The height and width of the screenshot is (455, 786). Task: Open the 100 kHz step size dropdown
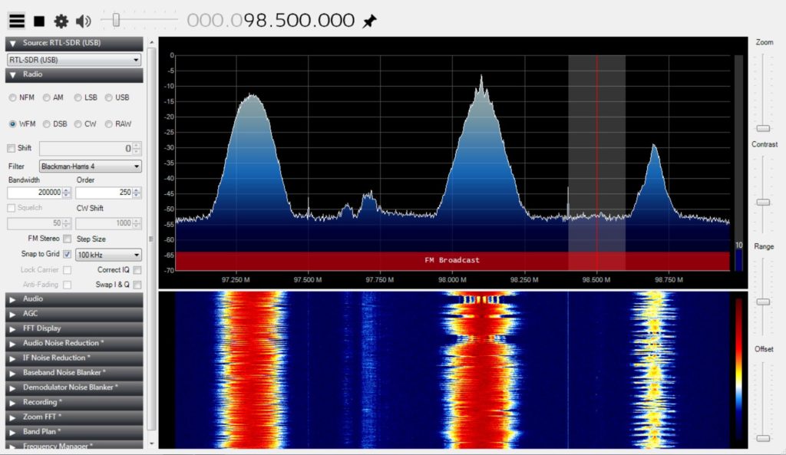coord(108,255)
